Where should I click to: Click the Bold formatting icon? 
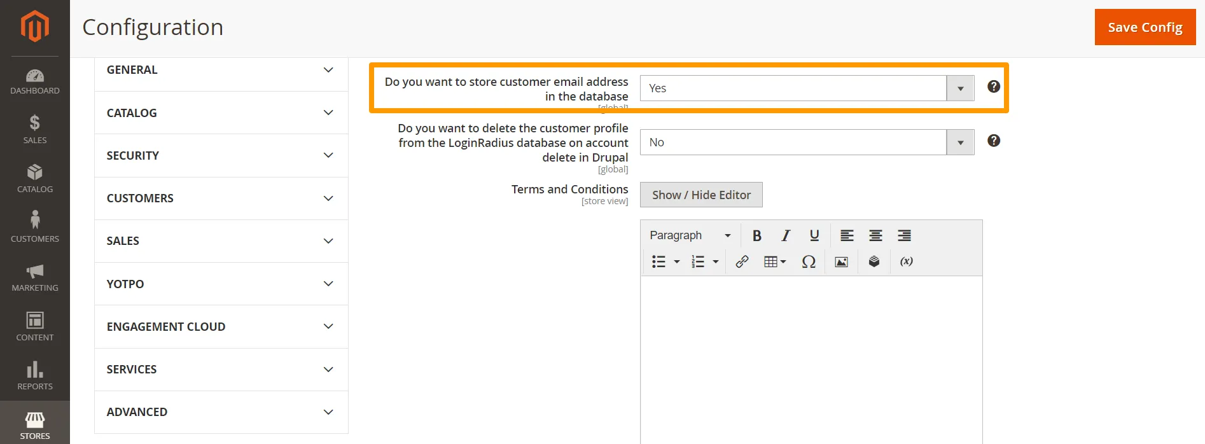point(756,236)
